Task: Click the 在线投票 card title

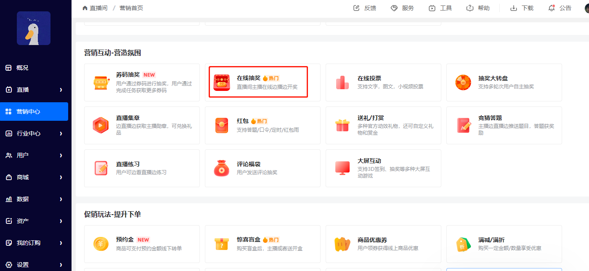Action: 369,78
